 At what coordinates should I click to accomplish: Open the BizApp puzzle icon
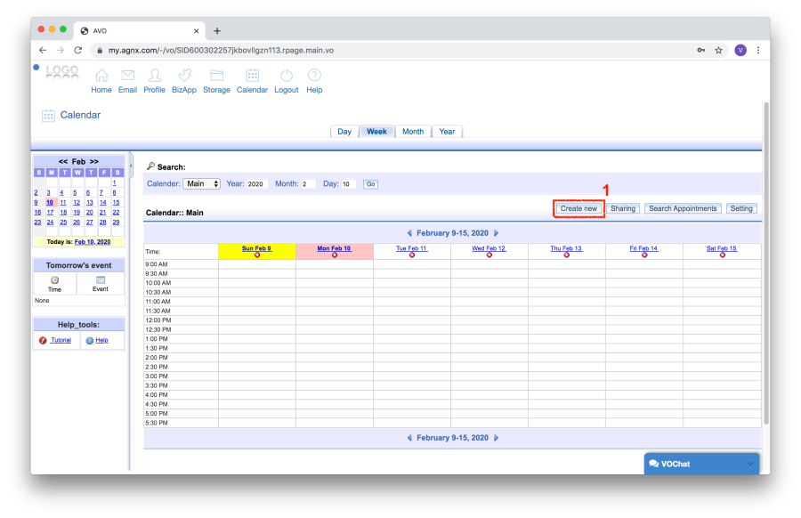click(x=184, y=76)
